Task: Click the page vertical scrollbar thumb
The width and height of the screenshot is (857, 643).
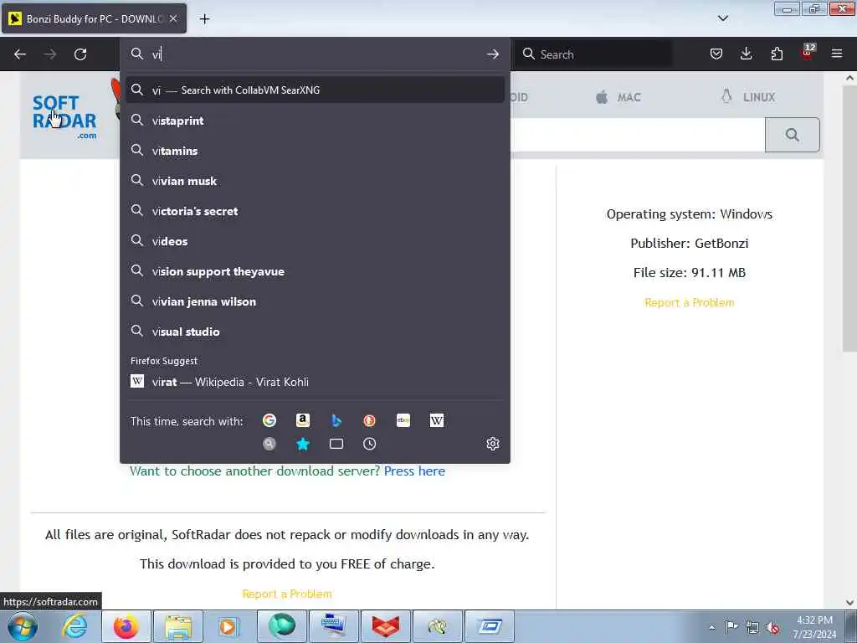Action: [849, 219]
